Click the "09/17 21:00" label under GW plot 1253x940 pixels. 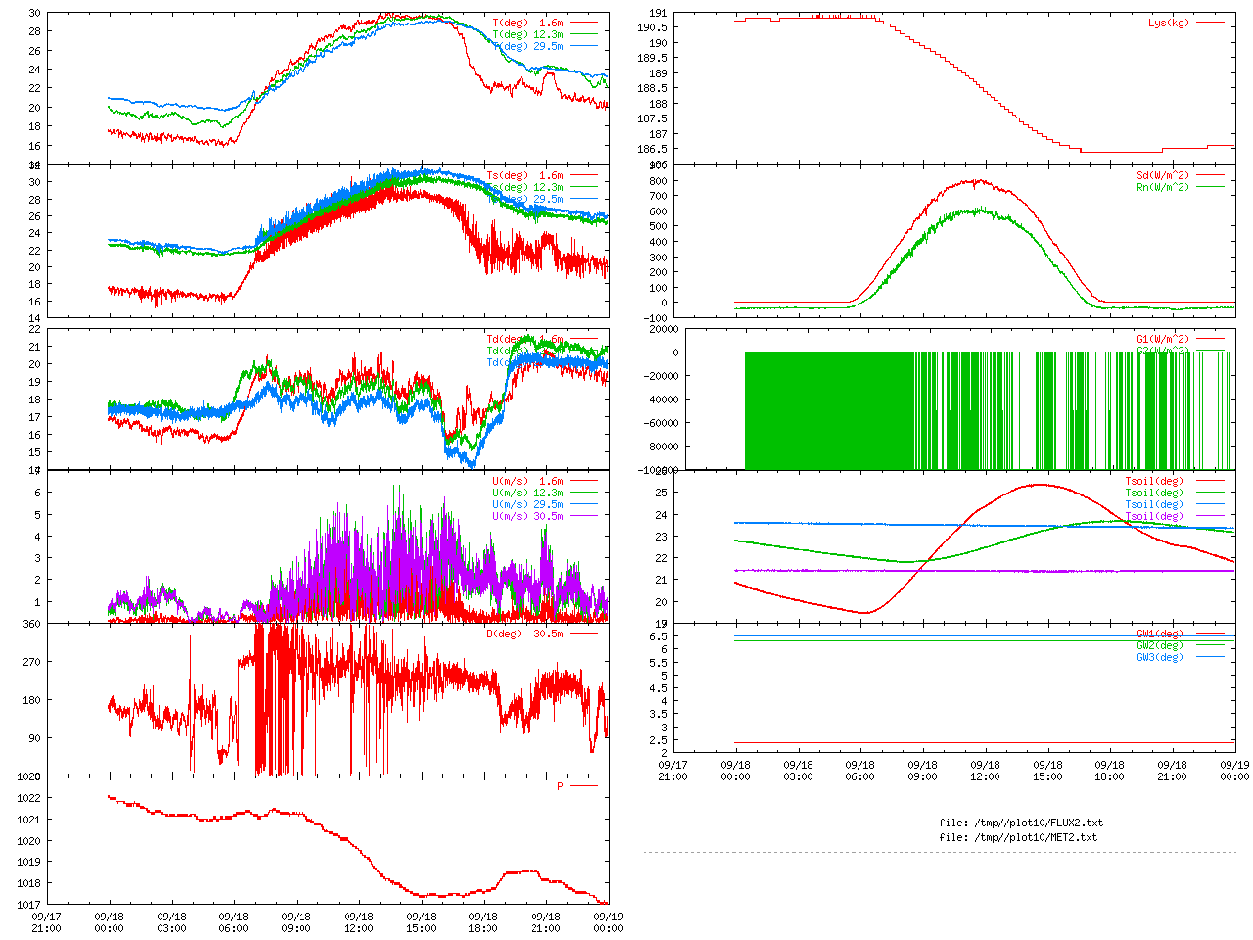(673, 771)
